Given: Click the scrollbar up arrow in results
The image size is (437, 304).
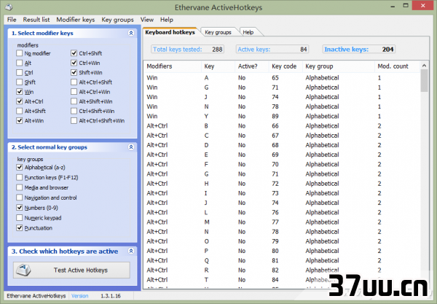Looking at the screenshot, I should tap(424, 66).
